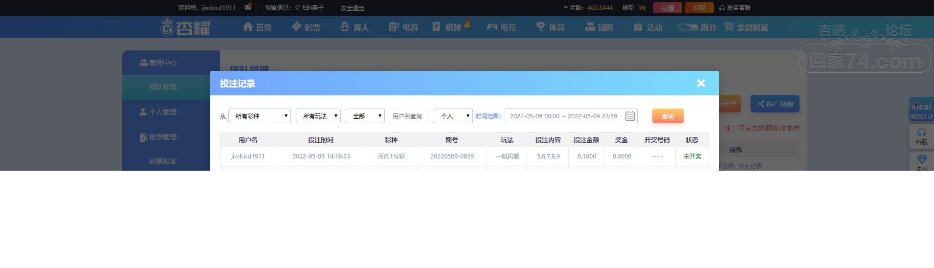Select the 2022-05-09 14:18:33 bet time cell
934x268 pixels.
321,156
